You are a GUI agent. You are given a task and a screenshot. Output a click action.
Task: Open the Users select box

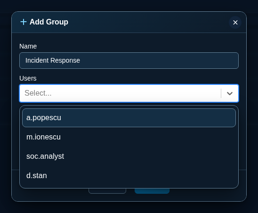(129, 93)
